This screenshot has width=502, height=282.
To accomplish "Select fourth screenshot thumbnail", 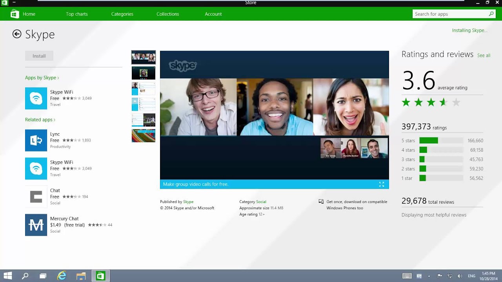I will pyautogui.click(x=144, y=104).
